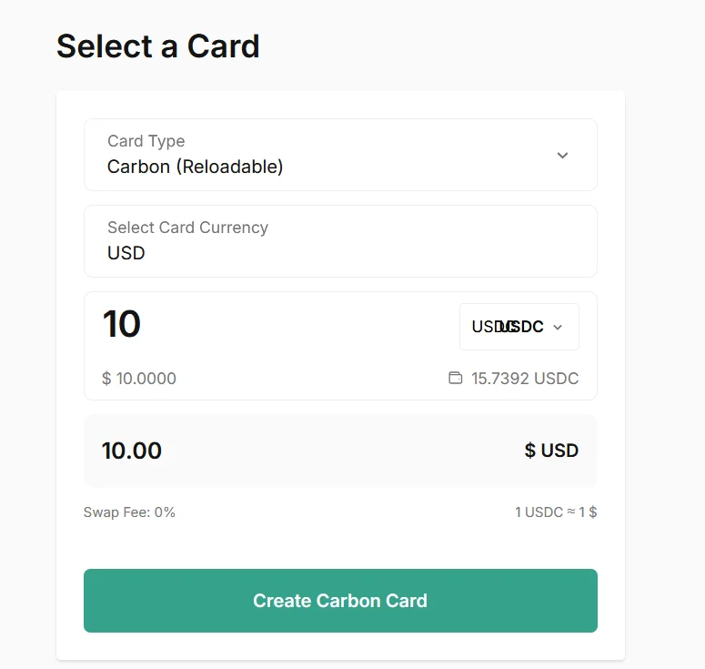Click the "Select a Card" heading
This screenshot has width=705, height=669.
(x=158, y=46)
